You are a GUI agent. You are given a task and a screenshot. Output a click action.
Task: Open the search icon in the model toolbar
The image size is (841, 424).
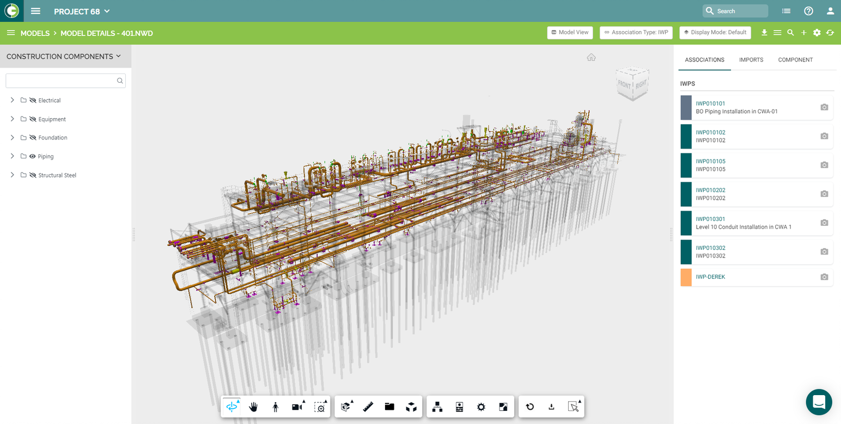pyautogui.click(x=790, y=33)
